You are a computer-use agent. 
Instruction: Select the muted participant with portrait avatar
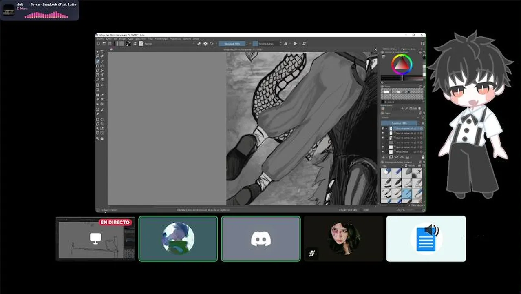[343, 239]
